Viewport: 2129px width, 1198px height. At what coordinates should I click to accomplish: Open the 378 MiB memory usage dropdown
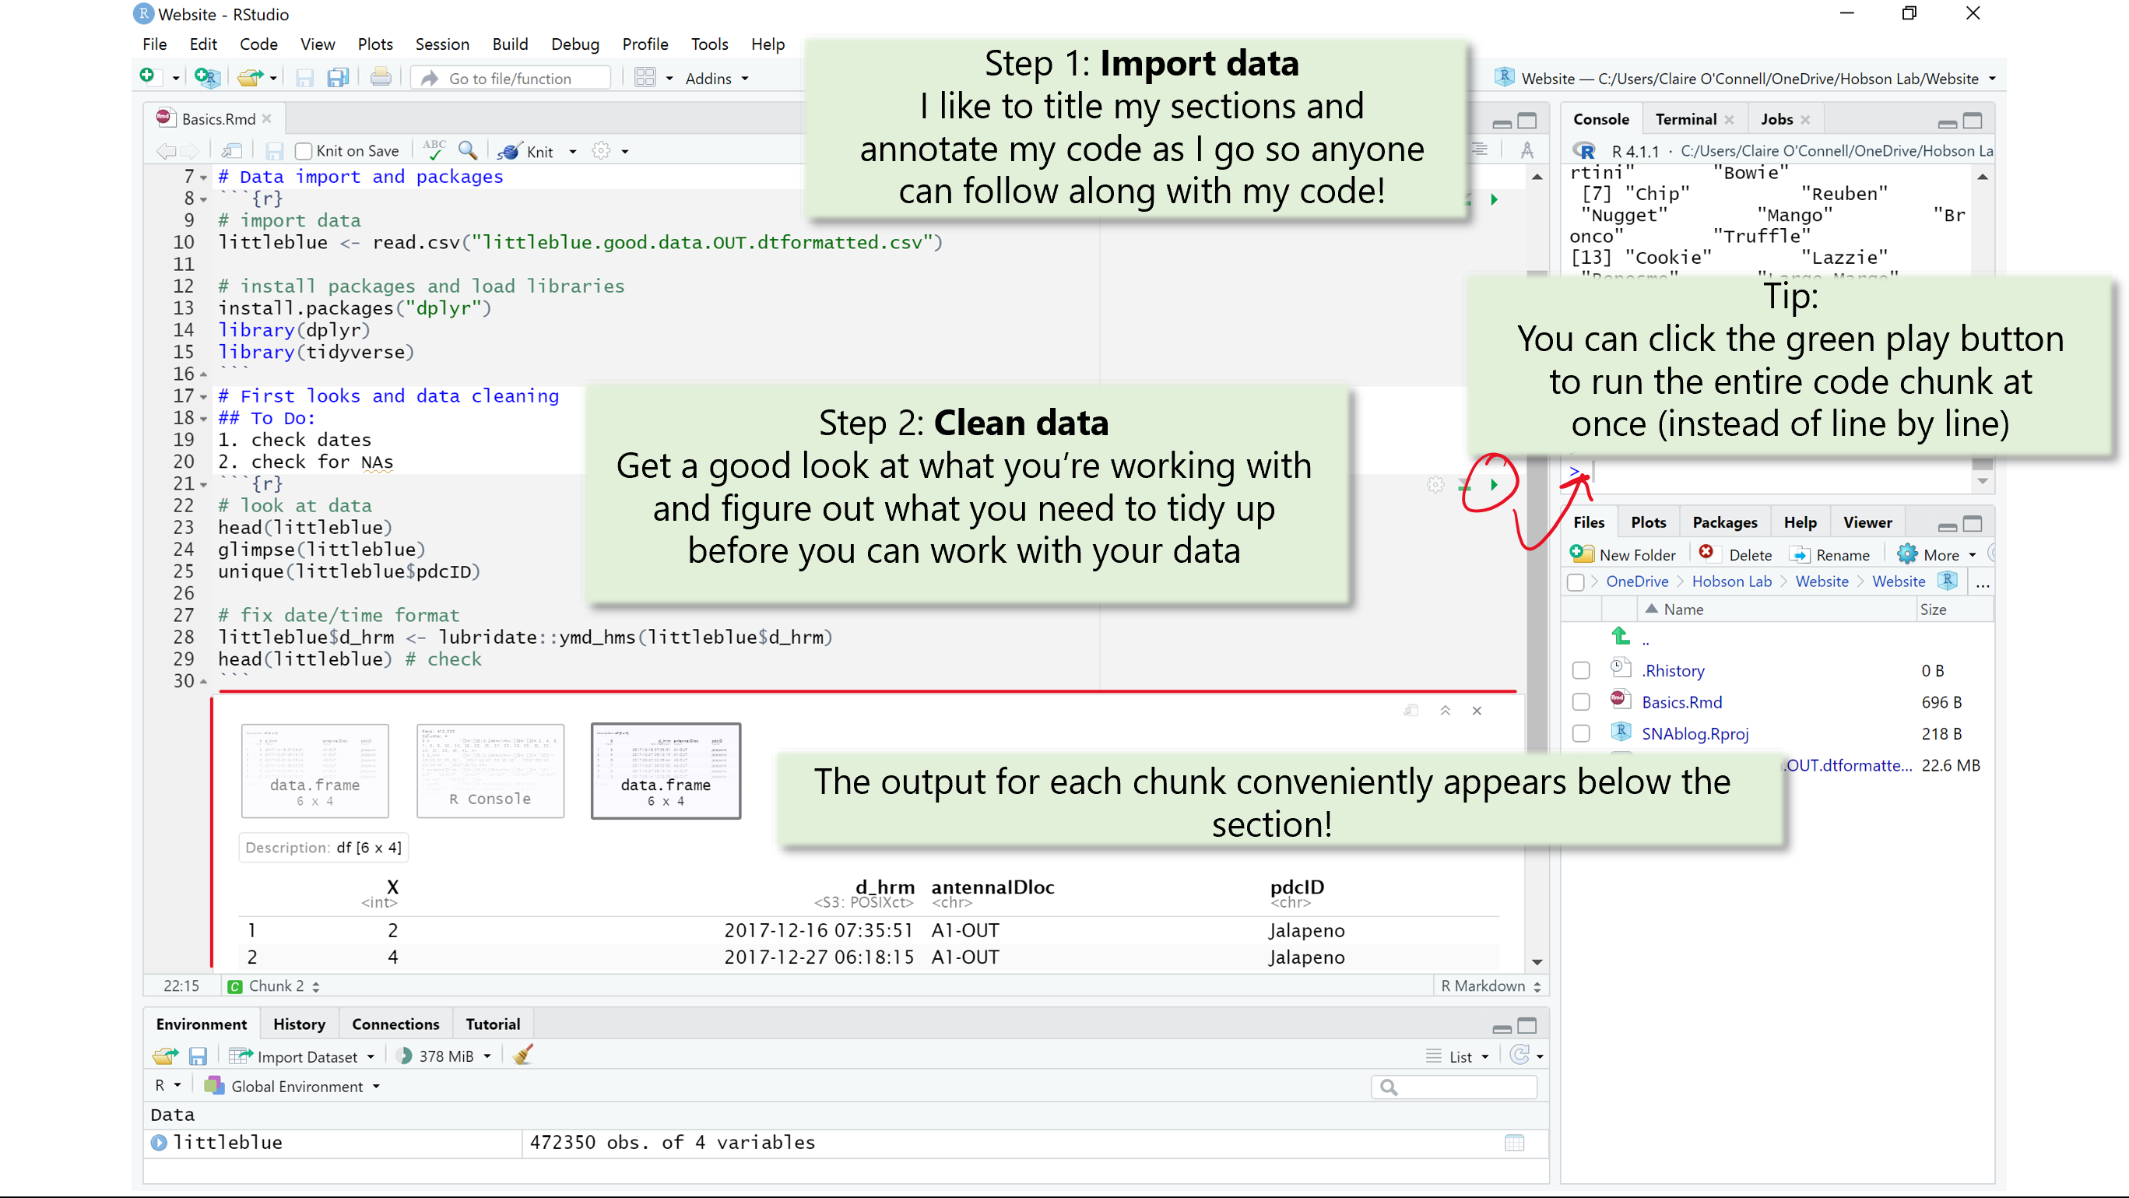pyautogui.click(x=444, y=1056)
